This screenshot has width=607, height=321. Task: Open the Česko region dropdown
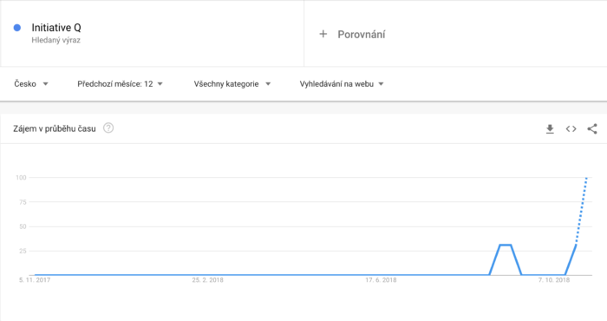(31, 84)
